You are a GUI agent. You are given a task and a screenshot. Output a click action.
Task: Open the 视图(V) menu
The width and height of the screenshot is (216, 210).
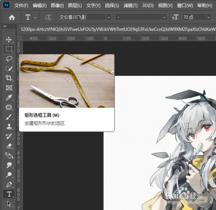[x=165, y=6]
